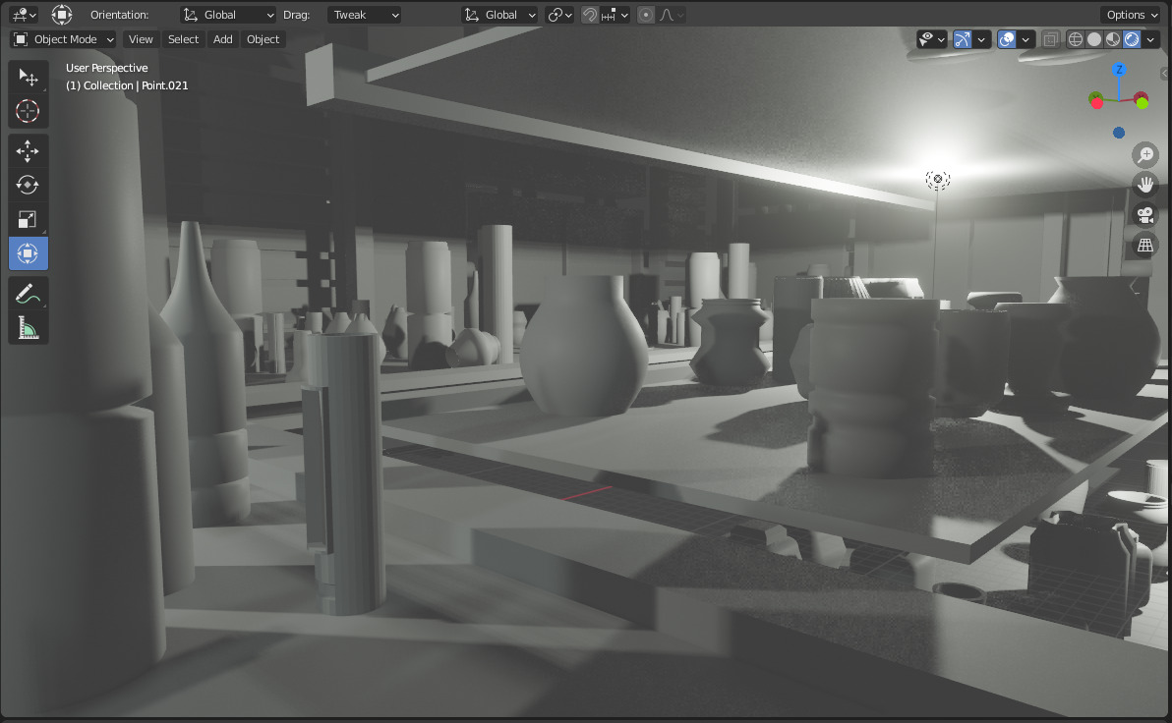Viewport: 1172px width, 723px height.
Task: Click the Z axis on navigation gizmo
Action: (x=1119, y=70)
